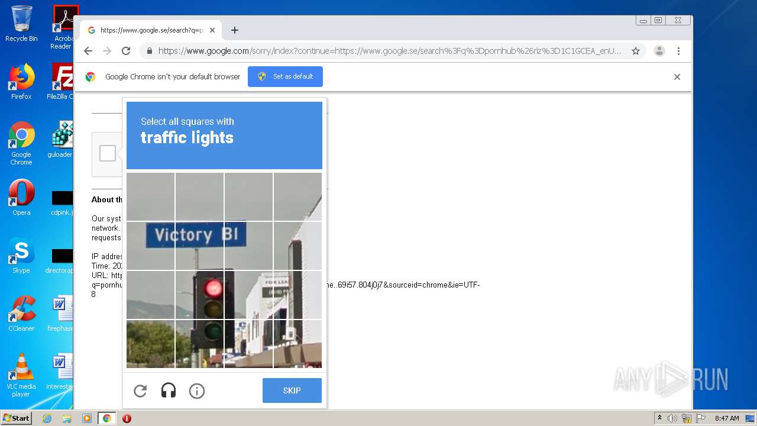Click the SKIP button

point(292,390)
